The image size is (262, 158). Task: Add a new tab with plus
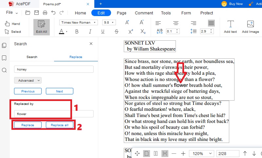tap(101, 4)
